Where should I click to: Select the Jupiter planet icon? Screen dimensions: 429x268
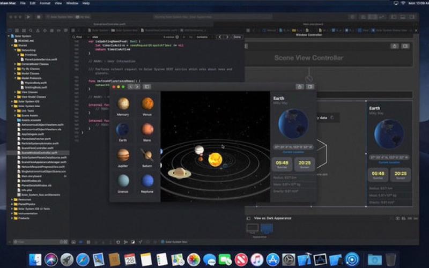pos(123,155)
